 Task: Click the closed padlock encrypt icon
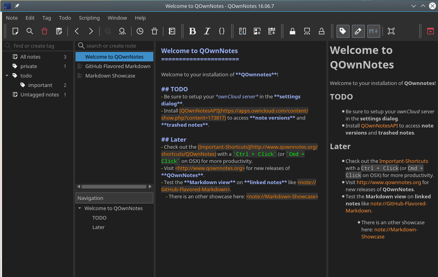click(x=293, y=31)
